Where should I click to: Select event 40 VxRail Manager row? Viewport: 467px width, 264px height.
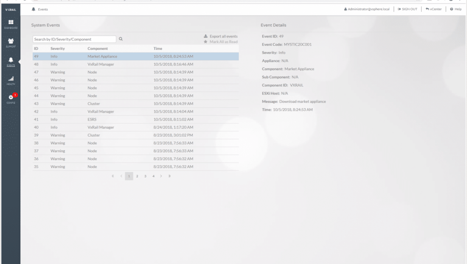click(x=136, y=127)
